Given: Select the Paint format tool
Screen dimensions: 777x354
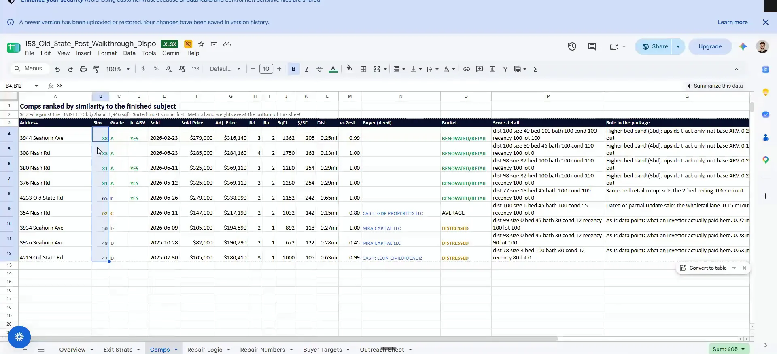Looking at the screenshot, I should click(96, 69).
